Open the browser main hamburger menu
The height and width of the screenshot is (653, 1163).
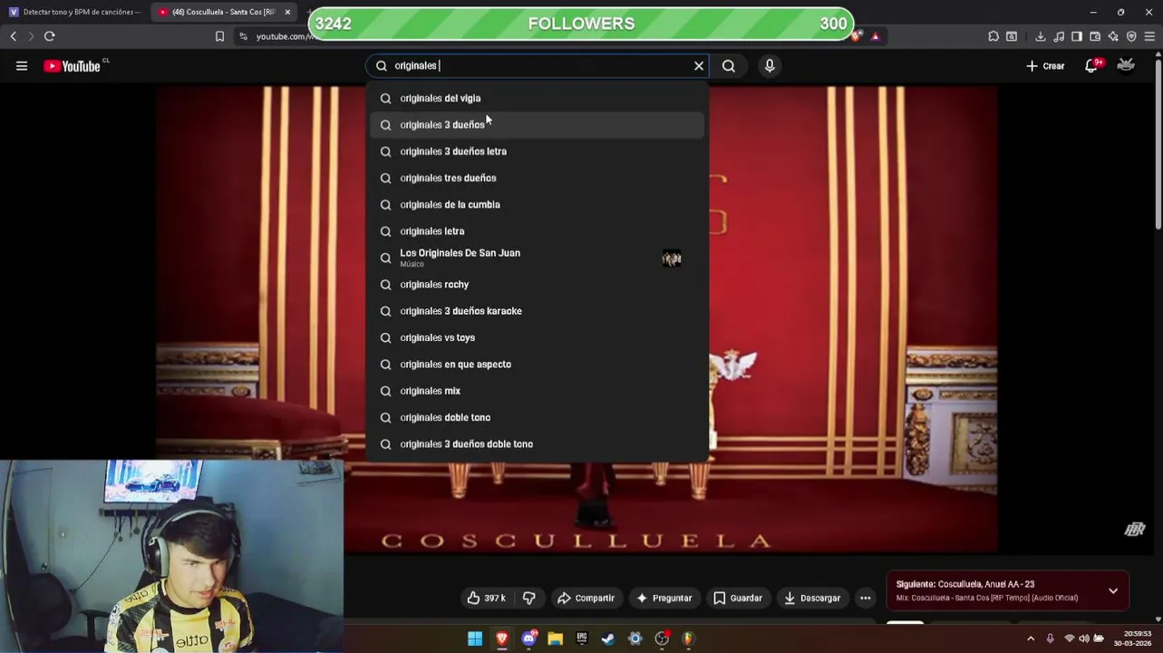1149,36
